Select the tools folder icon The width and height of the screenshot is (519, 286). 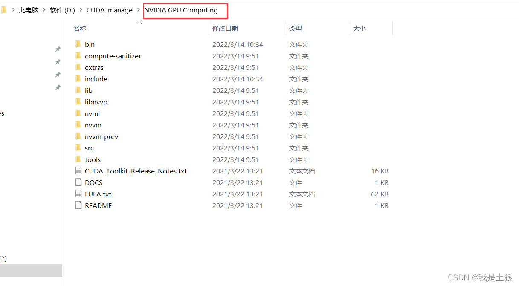78,159
